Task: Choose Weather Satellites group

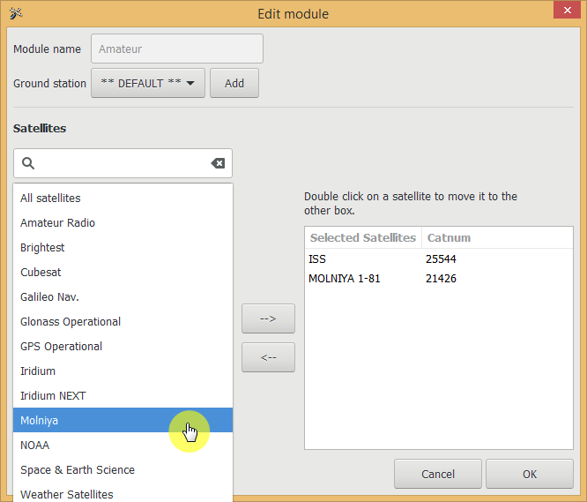Action: [67, 495]
